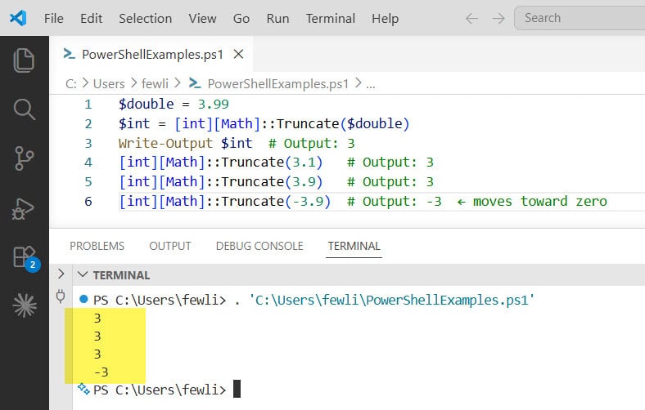This screenshot has height=410, width=645.
Task: Click the plug icon in terminal gutter
Action: [61, 296]
